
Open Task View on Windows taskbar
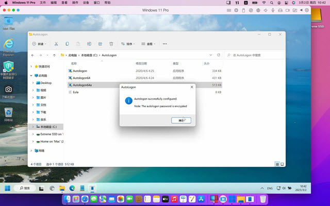pyautogui.click(x=41, y=188)
